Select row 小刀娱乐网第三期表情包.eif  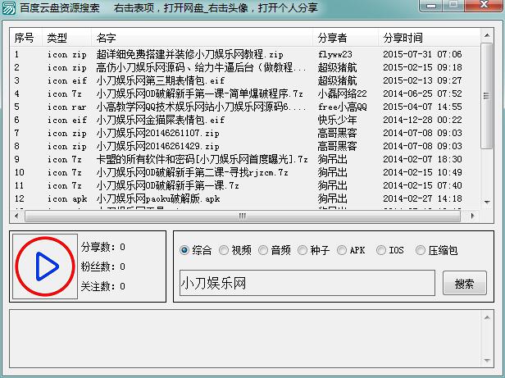(x=245, y=80)
